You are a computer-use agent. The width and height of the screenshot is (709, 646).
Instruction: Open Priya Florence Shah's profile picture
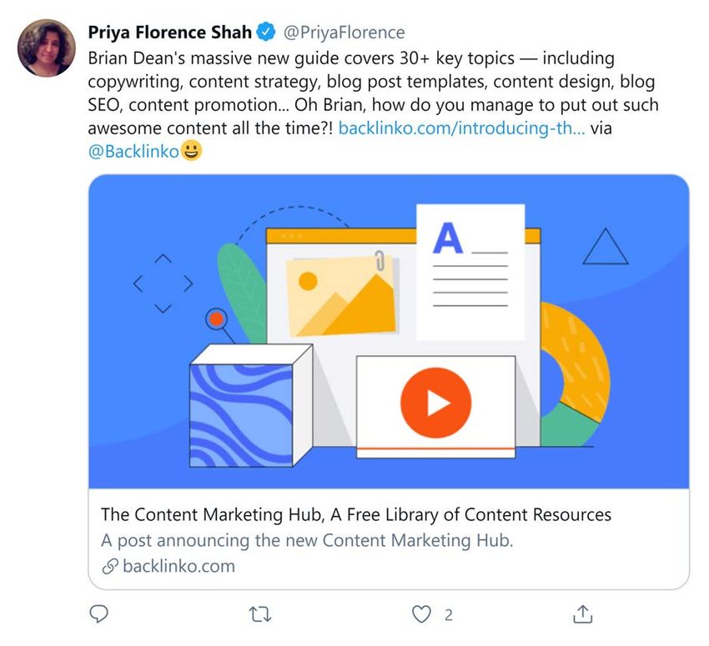[x=46, y=48]
